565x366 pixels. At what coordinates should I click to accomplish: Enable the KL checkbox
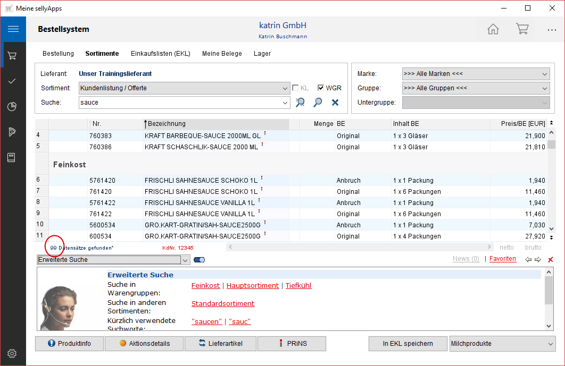(x=296, y=88)
